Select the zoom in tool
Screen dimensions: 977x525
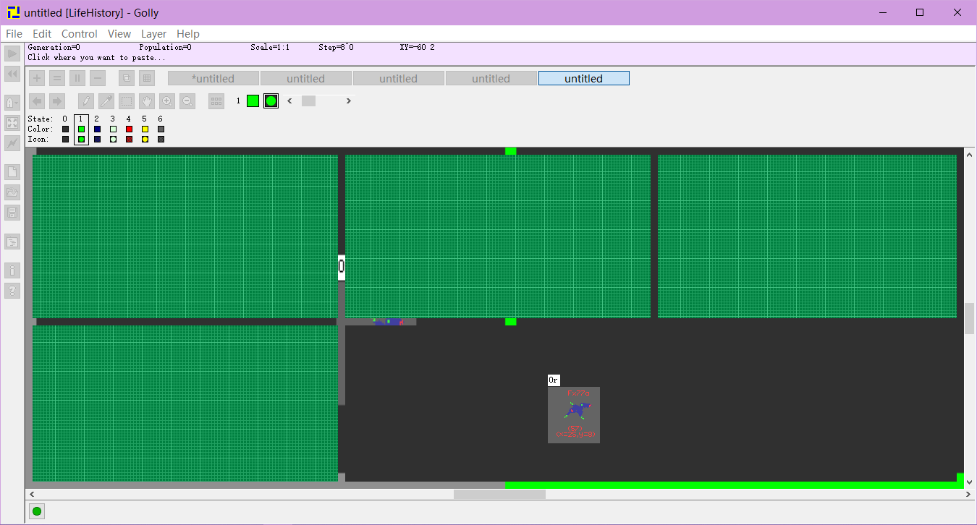click(x=167, y=101)
